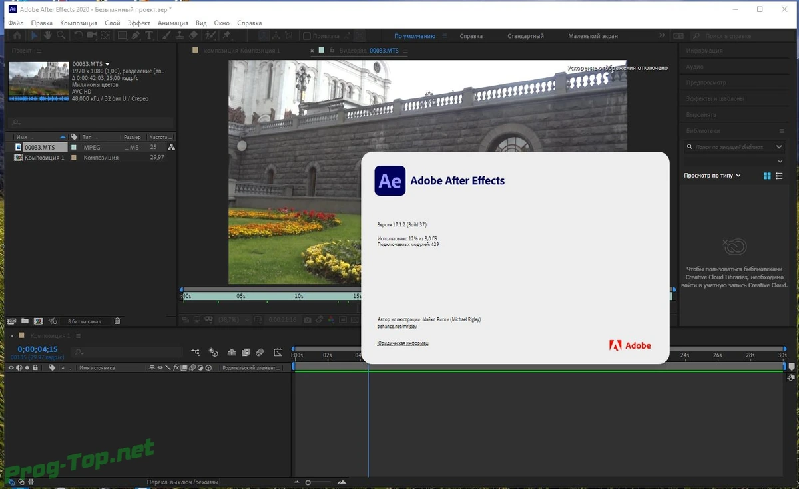Open Библиотеки panel menu

[x=782, y=131]
